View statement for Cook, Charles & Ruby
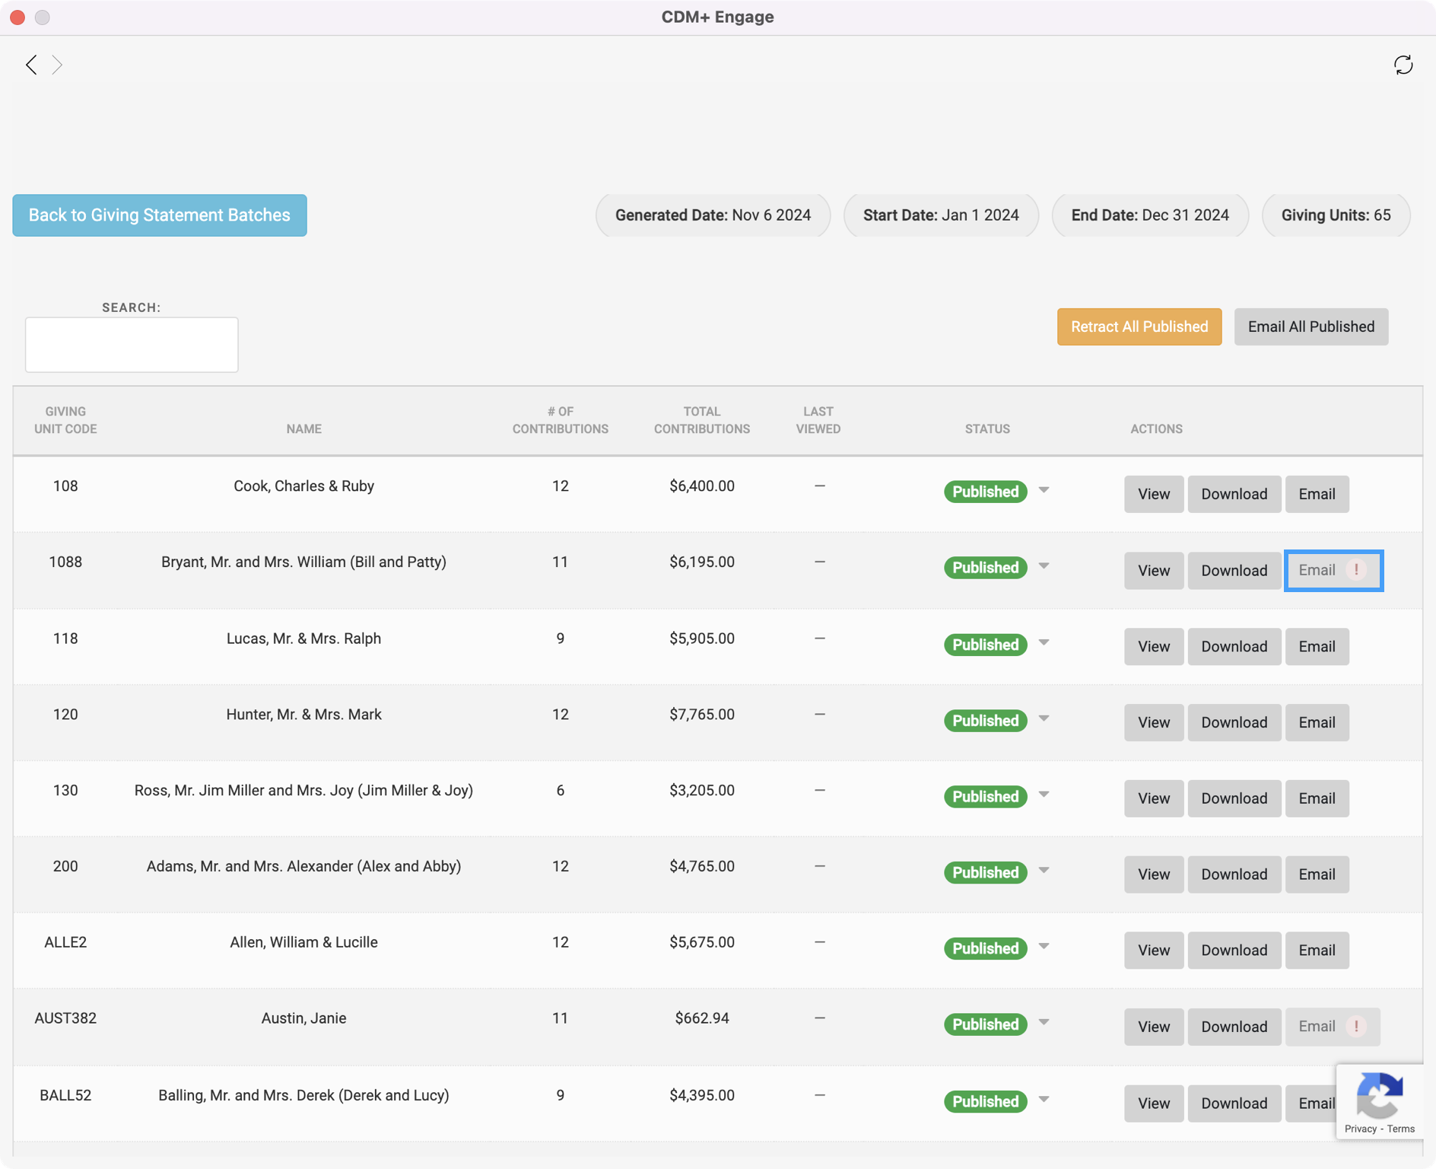The height and width of the screenshot is (1169, 1436). click(x=1153, y=494)
